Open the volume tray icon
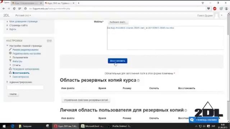This screenshot has height=129, width=230. tap(204, 126)
